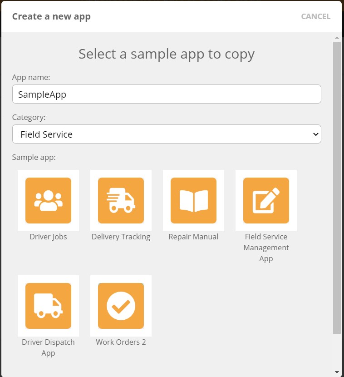Cancel creating the new app

(x=316, y=16)
